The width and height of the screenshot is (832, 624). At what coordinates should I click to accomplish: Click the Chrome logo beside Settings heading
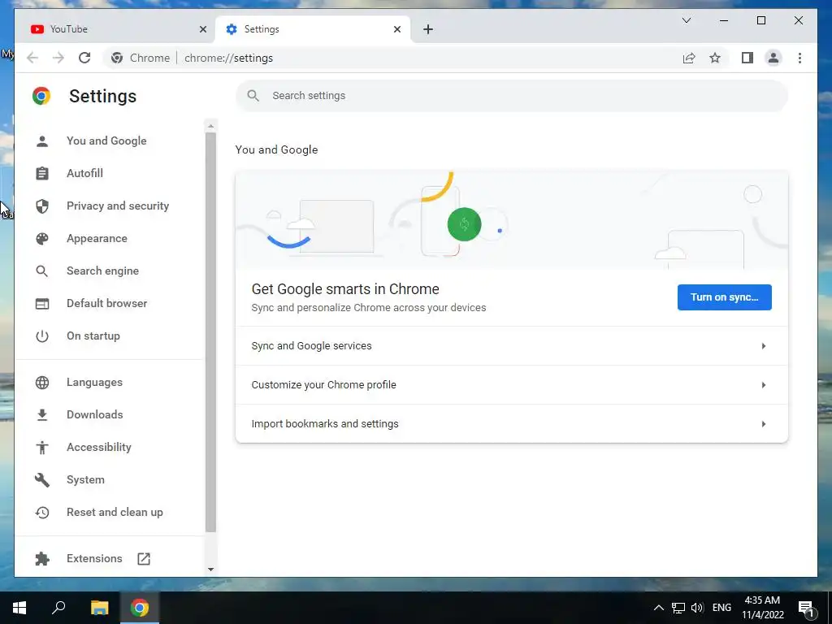pyautogui.click(x=41, y=96)
